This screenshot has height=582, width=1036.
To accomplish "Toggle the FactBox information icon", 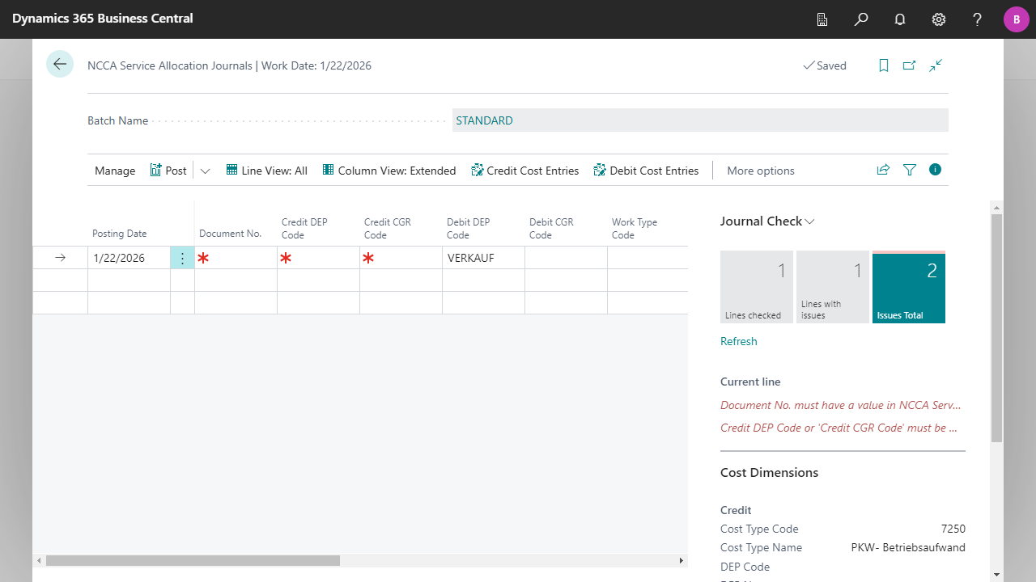I will (x=936, y=170).
